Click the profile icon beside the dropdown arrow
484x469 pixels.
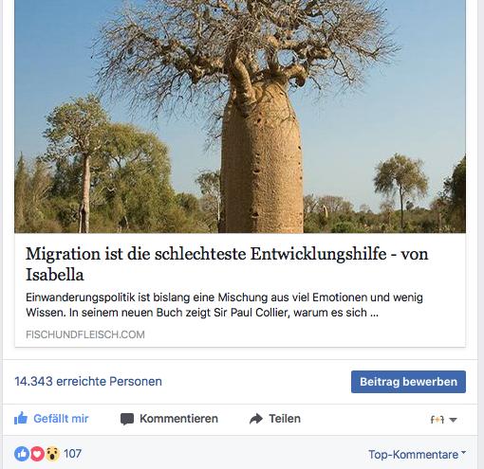437,420
